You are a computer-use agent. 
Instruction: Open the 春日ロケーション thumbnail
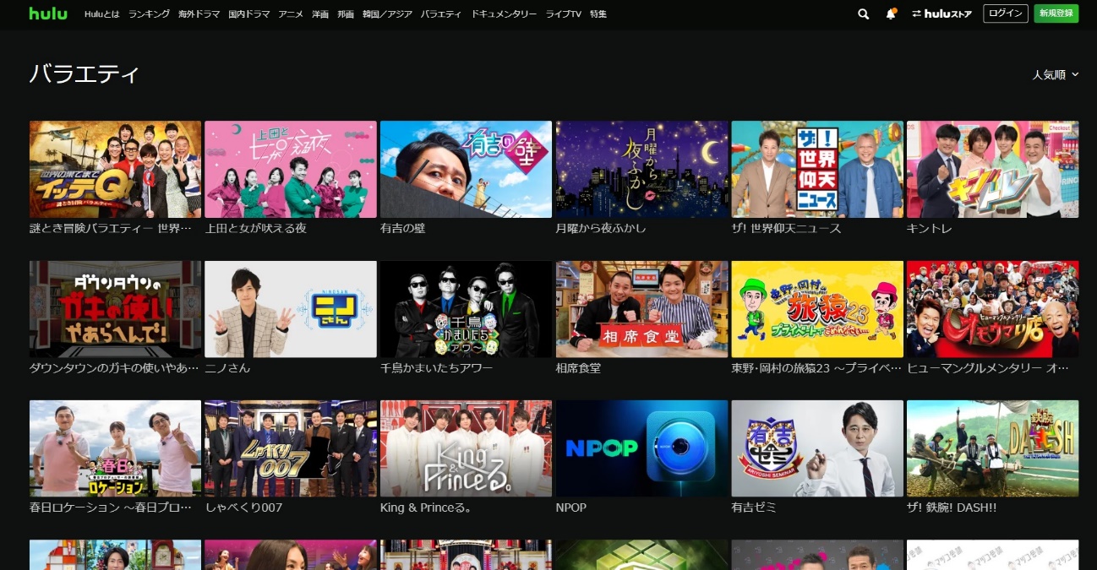pos(115,448)
